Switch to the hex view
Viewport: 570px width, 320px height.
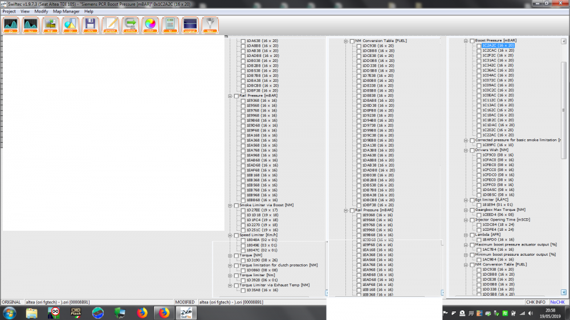31,26
